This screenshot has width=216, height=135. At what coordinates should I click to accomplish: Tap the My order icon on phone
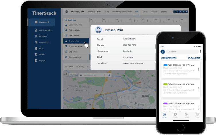[x=175, y=115]
